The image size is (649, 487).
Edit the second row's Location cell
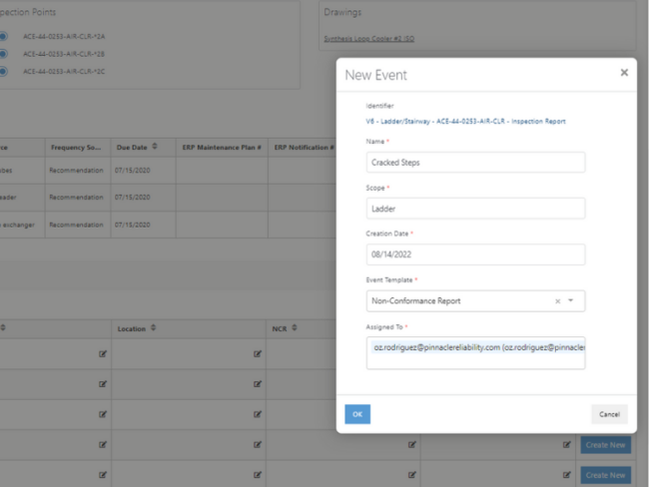click(x=257, y=382)
